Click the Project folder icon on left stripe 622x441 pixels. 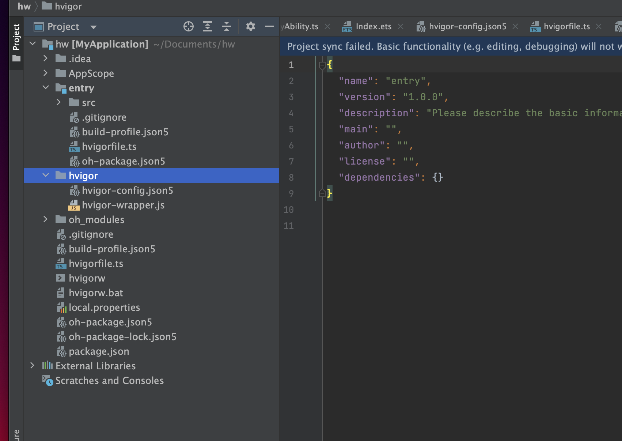16,58
